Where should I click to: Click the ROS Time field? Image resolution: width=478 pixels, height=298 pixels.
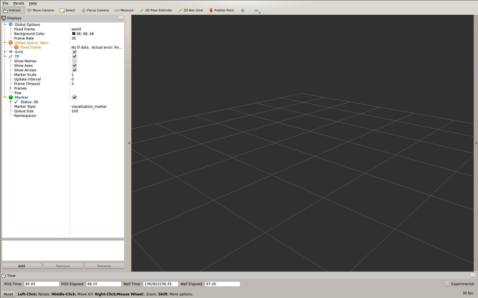coord(42,284)
